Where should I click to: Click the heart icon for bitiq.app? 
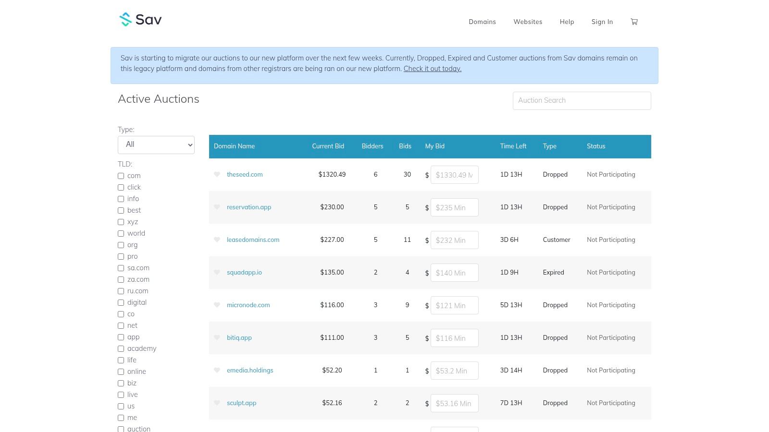tap(217, 337)
